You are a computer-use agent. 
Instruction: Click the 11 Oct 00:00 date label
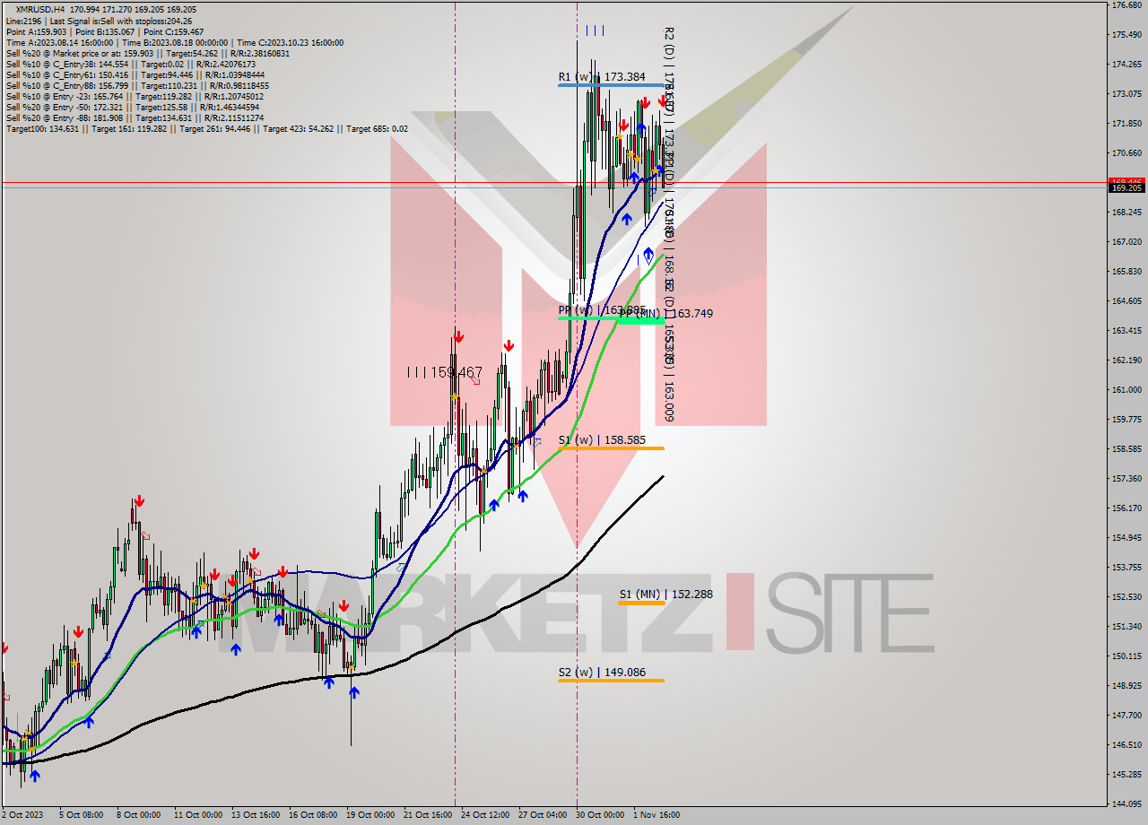click(x=198, y=815)
